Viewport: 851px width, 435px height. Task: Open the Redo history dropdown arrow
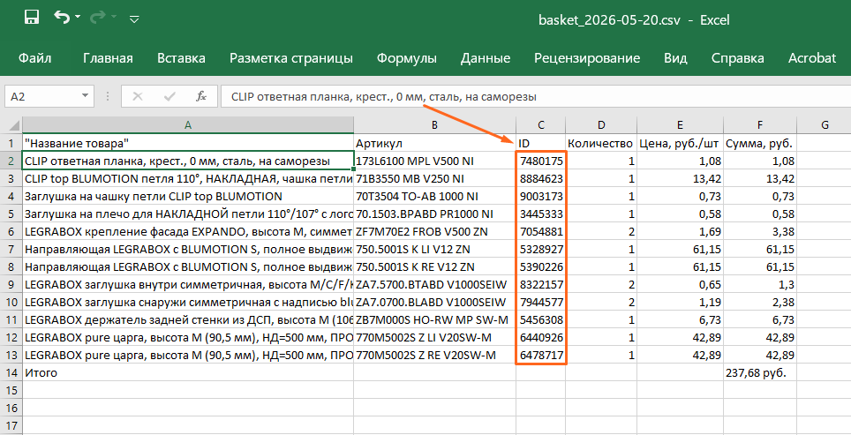coord(113,18)
